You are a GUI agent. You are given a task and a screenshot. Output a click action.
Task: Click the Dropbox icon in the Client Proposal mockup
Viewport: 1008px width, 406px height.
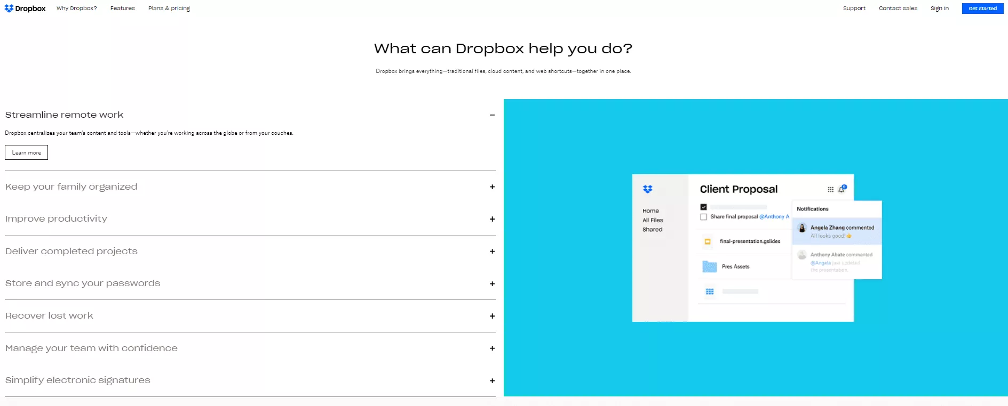click(x=648, y=189)
